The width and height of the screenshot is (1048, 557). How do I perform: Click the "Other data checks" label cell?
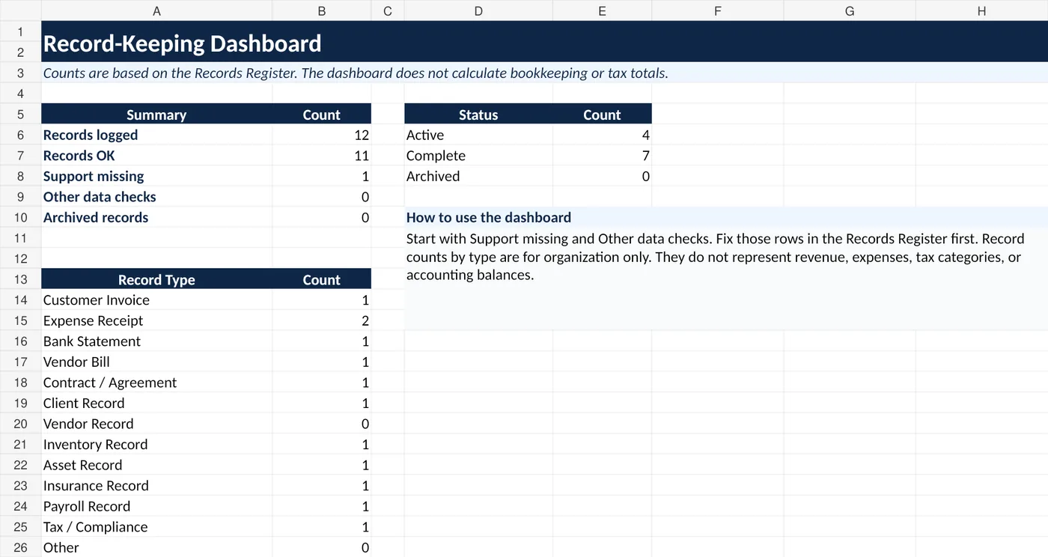pyautogui.click(x=156, y=197)
